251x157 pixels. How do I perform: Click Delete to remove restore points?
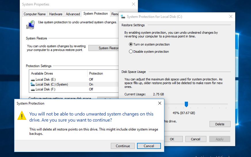coord(220,124)
